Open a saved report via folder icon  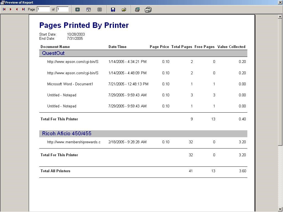coord(124,10)
